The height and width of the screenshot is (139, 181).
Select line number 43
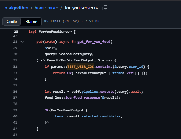point(15,135)
